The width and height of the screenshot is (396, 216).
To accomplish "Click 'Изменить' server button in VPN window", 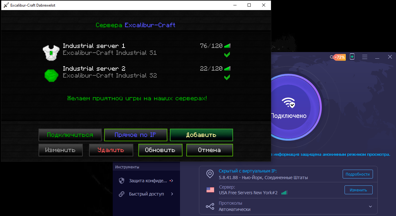I will point(358,190).
